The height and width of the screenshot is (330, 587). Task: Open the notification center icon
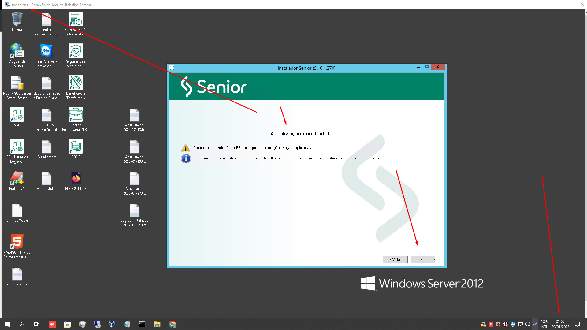[x=577, y=324]
